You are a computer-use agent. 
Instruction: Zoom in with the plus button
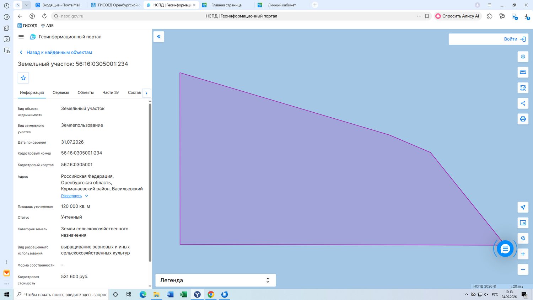click(x=523, y=254)
